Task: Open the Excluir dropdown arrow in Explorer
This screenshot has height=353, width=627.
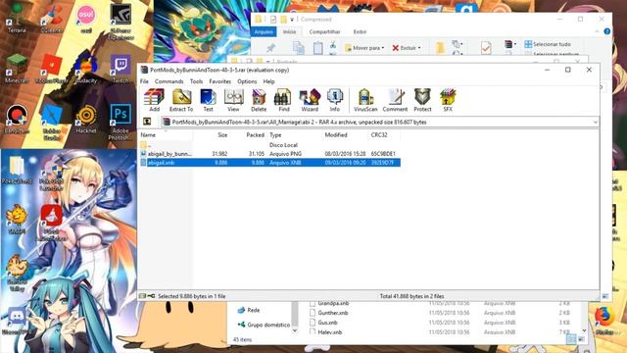Action: pos(419,48)
